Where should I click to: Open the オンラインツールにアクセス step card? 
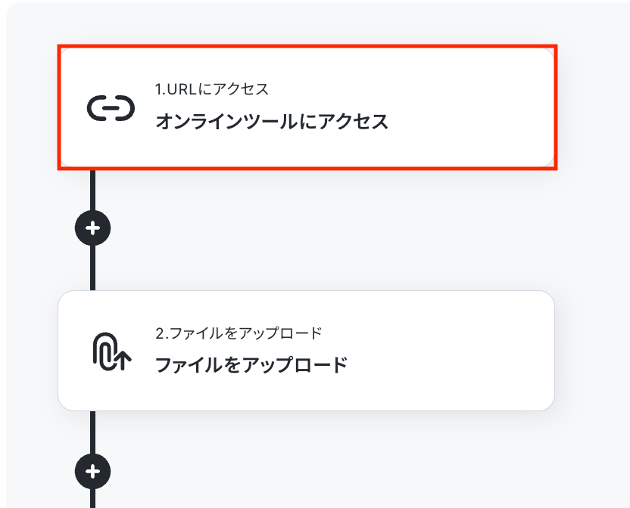(307, 107)
